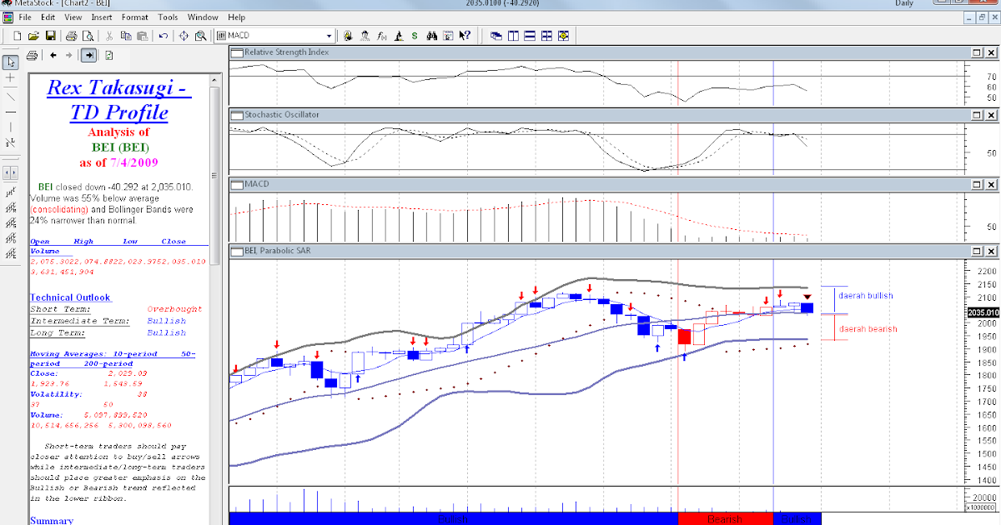Click the Print icon in main toolbar

pyautogui.click(x=72, y=36)
